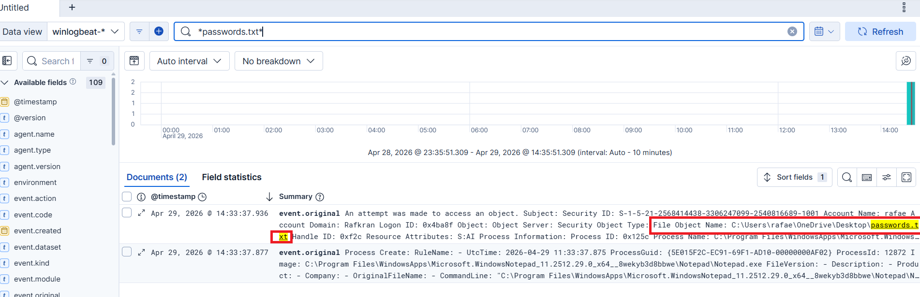This screenshot has height=297, width=920.
Task: Open Sort fields options
Action: click(x=795, y=177)
